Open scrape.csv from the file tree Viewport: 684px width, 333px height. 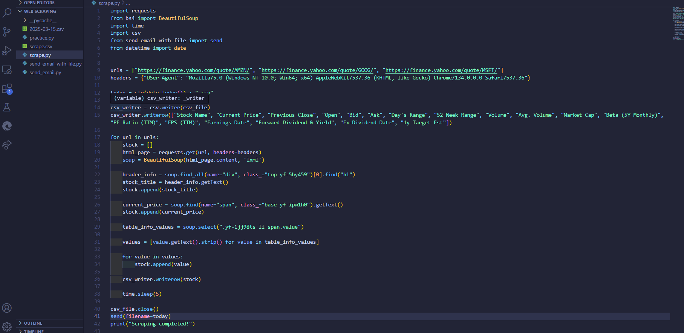click(x=41, y=46)
